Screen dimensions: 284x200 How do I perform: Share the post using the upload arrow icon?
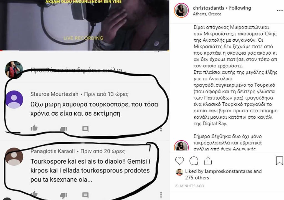[208, 161]
